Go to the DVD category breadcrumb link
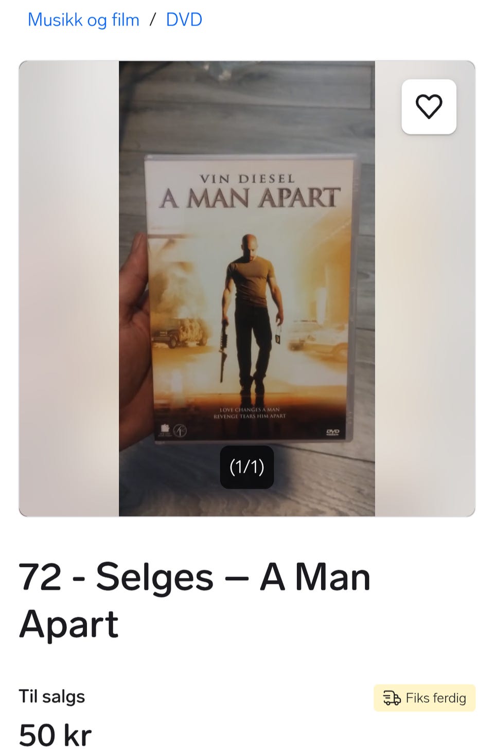Image resolution: width=494 pixels, height=754 pixels. 184,20
